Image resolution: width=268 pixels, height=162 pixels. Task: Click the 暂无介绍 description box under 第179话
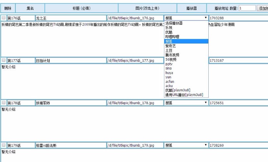[134, 156]
